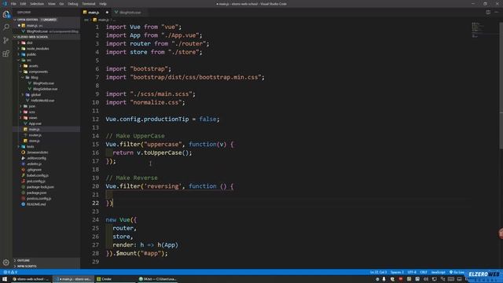The image size is (503, 283).
Task: Open the Selection menu
Action: tap(37, 4)
